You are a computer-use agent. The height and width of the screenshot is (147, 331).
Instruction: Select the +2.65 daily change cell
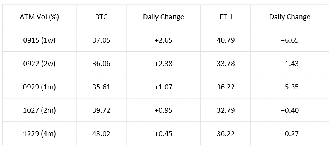point(163,40)
